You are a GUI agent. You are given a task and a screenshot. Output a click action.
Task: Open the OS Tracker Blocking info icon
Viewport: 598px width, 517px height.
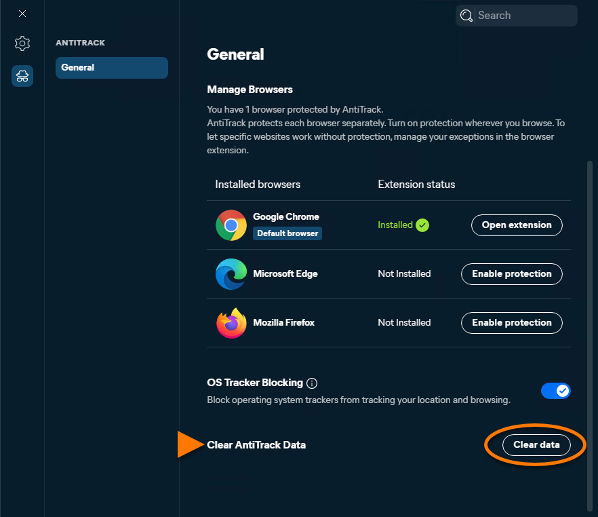pos(312,383)
